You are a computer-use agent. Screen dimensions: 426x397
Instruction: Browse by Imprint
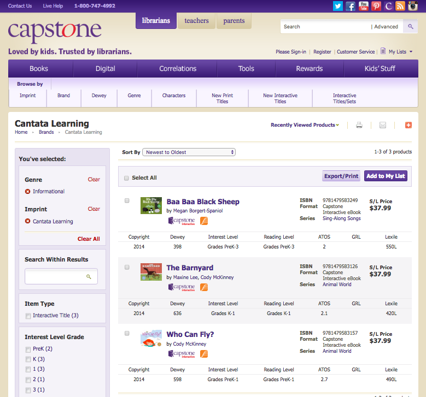tap(28, 96)
